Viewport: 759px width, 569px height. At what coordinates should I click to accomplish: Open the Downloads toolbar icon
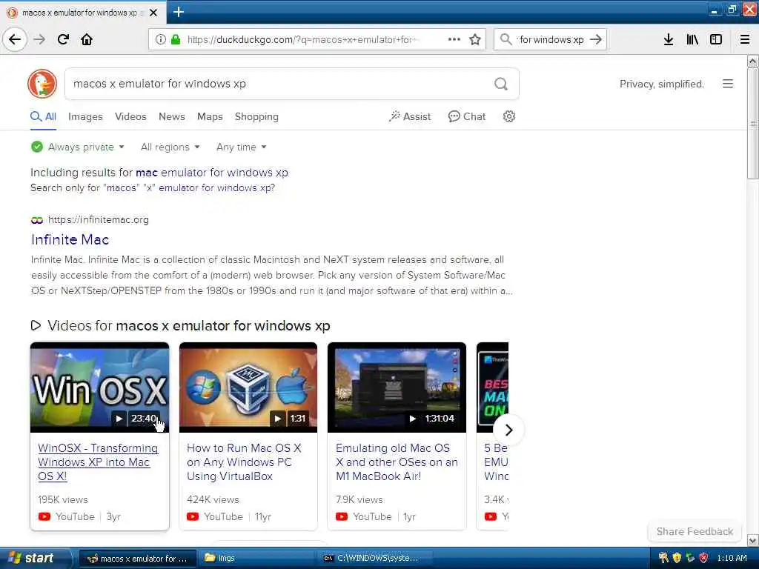tap(669, 39)
